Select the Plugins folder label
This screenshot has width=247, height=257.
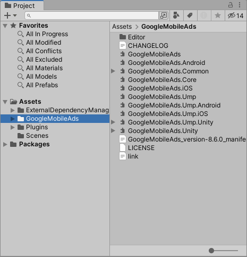(x=37, y=127)
